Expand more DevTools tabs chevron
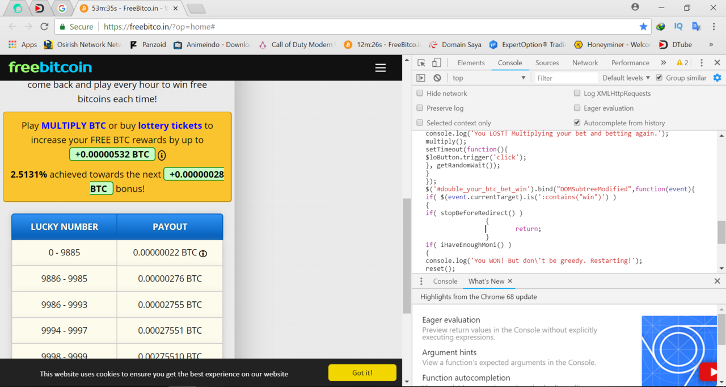726x387 pixels. coord(663,63)
